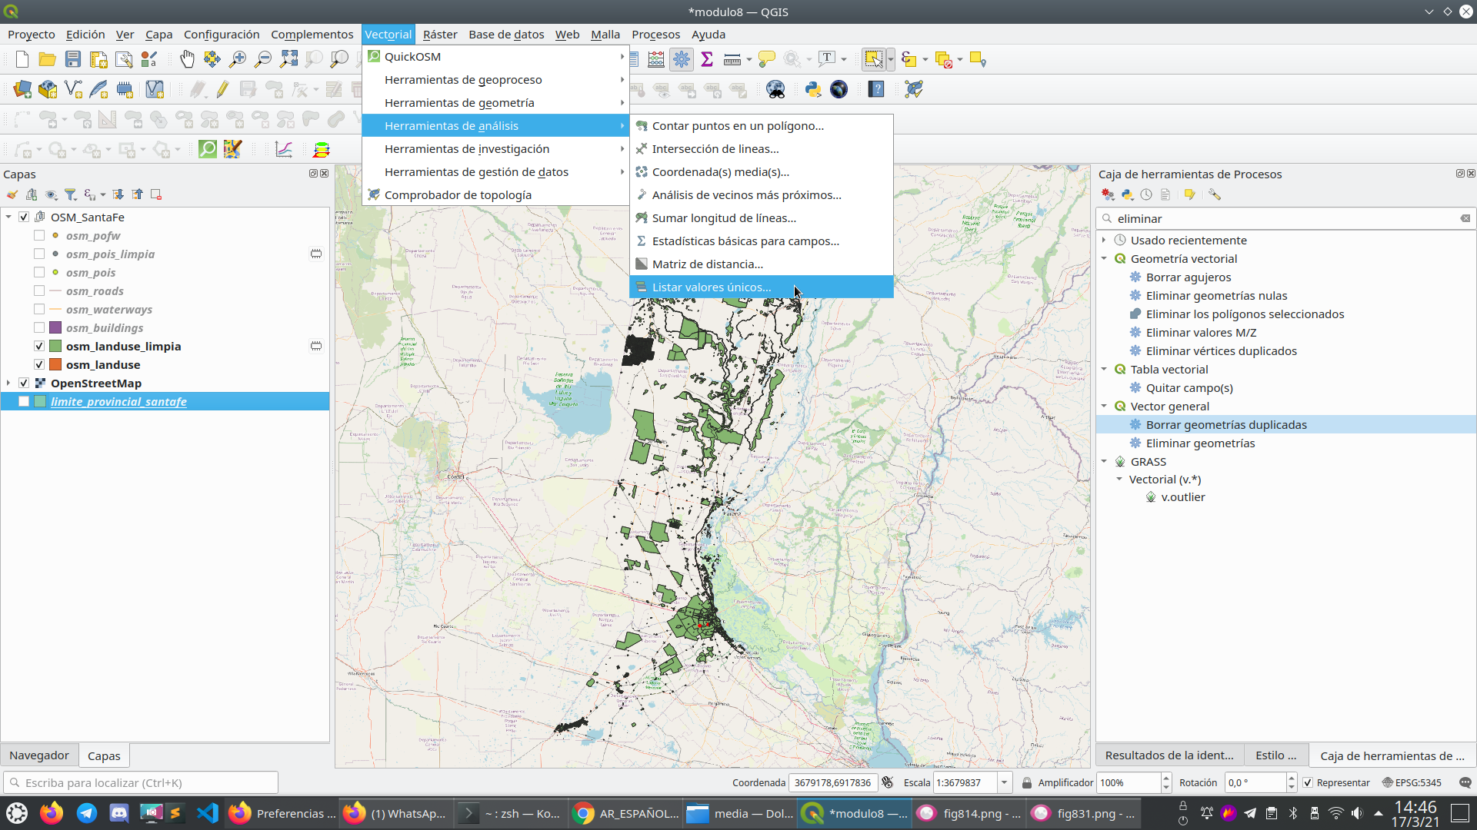Uncheck the OpenStreetMap layer checkbox

(24, 383)
